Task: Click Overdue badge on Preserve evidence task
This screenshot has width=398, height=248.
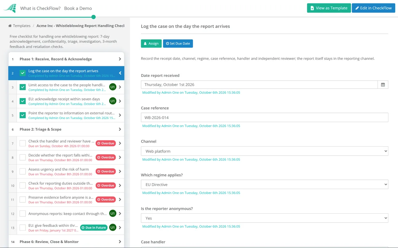Action: pyautogui.click(x=106, y=200)
